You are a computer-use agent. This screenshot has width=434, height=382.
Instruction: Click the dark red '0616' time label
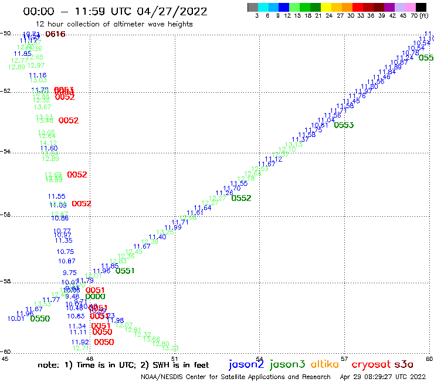[x=55, y=34]
